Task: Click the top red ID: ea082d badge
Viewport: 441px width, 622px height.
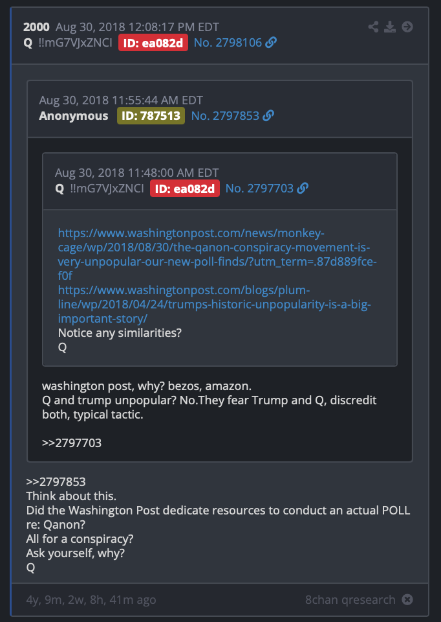Action: [153, 43]
